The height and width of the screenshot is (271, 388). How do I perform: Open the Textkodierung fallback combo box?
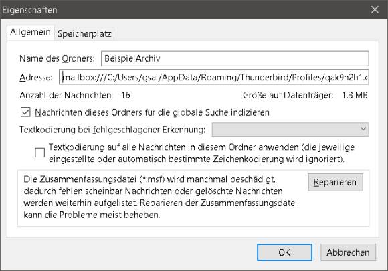pyautogui.click(x=290, y=129)
